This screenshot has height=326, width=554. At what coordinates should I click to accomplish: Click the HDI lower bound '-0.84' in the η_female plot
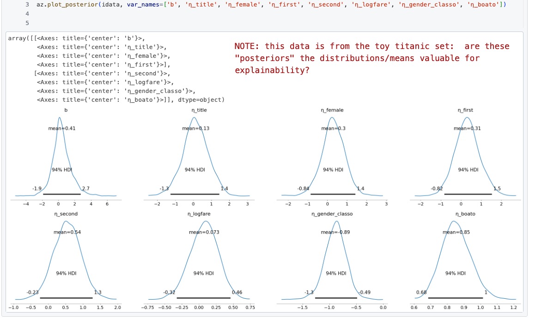[303, 189]
